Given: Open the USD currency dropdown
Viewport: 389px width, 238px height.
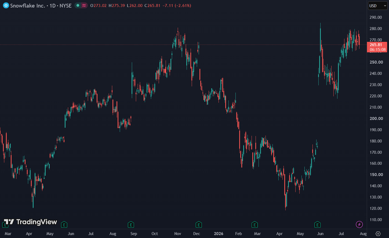Looking at the screenshot, I should (x=377, y=6).
